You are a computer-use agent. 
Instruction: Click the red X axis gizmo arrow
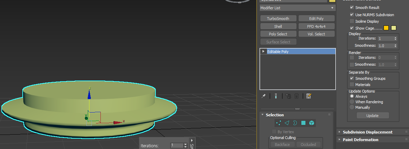coord(118,123)
